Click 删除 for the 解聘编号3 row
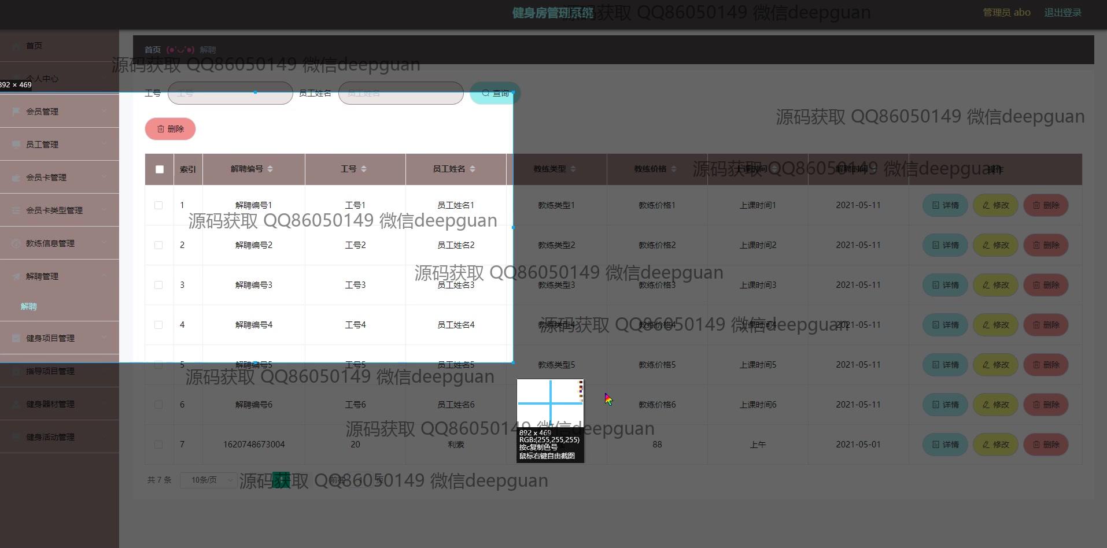Screen dimensions: 1107x548 coord(1046,285)
